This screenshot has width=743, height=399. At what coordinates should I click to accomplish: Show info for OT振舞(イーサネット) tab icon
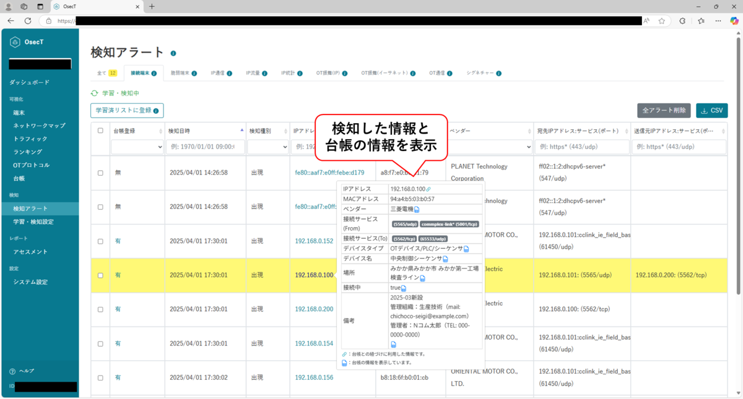pyautogui.click(x=413, y=73)
